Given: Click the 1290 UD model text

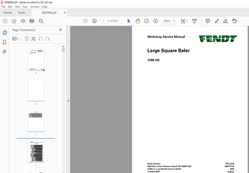Looking at the screenshot, I should coord(153,60).
